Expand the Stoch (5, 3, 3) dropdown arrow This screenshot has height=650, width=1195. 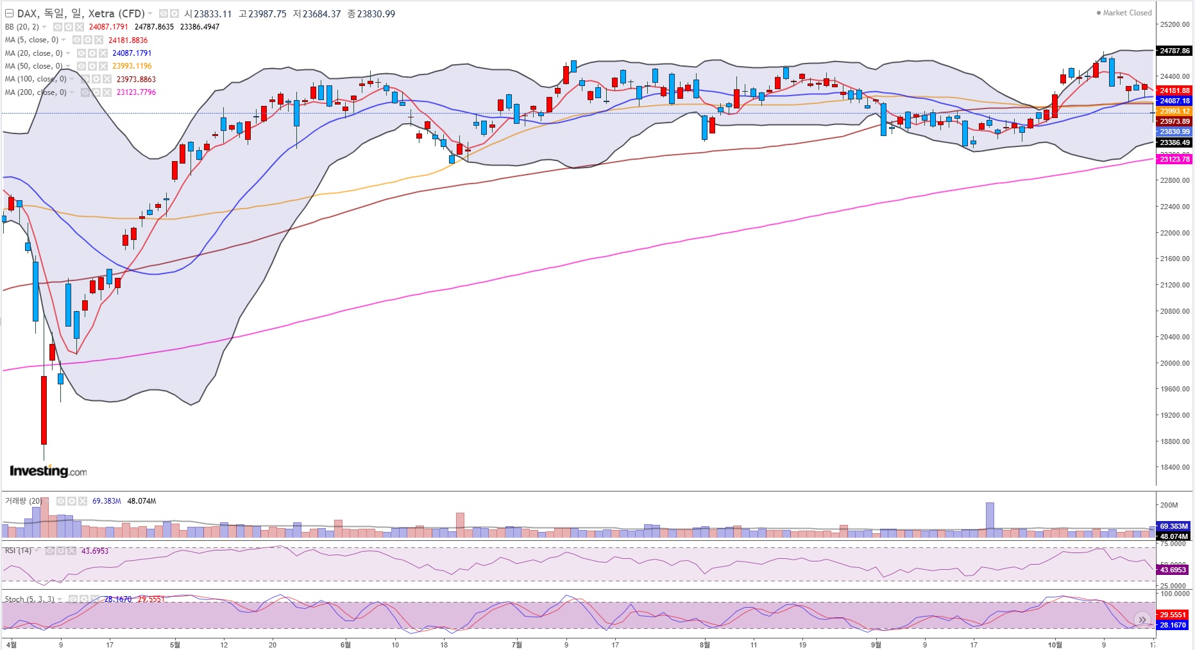click(60, 599)
